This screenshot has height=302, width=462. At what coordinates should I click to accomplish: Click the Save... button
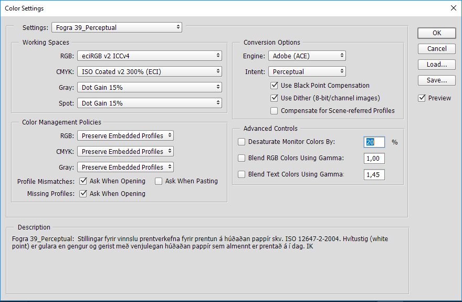[x=437, y=80]
